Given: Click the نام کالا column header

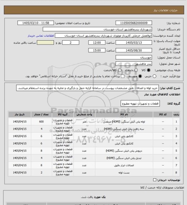Looking at the screenshot, I should pos(124,114).
